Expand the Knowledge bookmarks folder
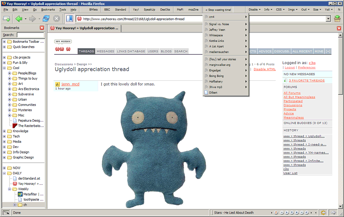344x217 pixels. click(4, 131)
